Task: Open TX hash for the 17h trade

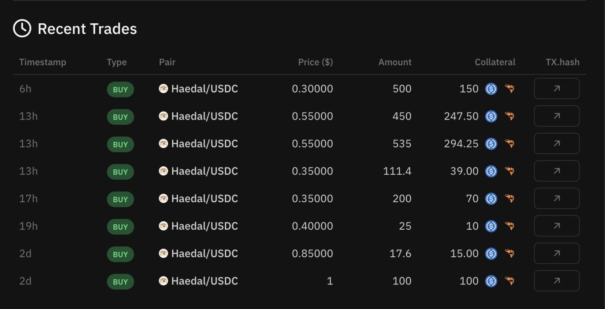Action: pyautogui.click(x=556, y=198)
